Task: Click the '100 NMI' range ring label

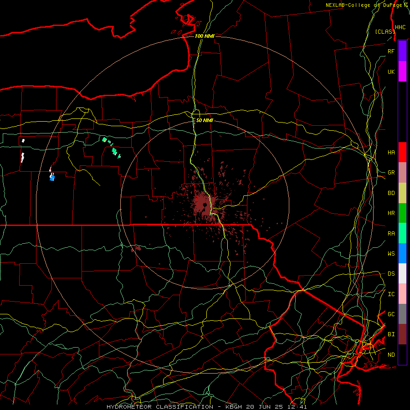Action: coord(205,36)
